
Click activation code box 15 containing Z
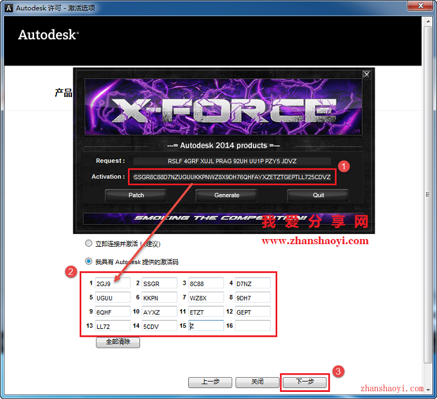coord(206,326)
